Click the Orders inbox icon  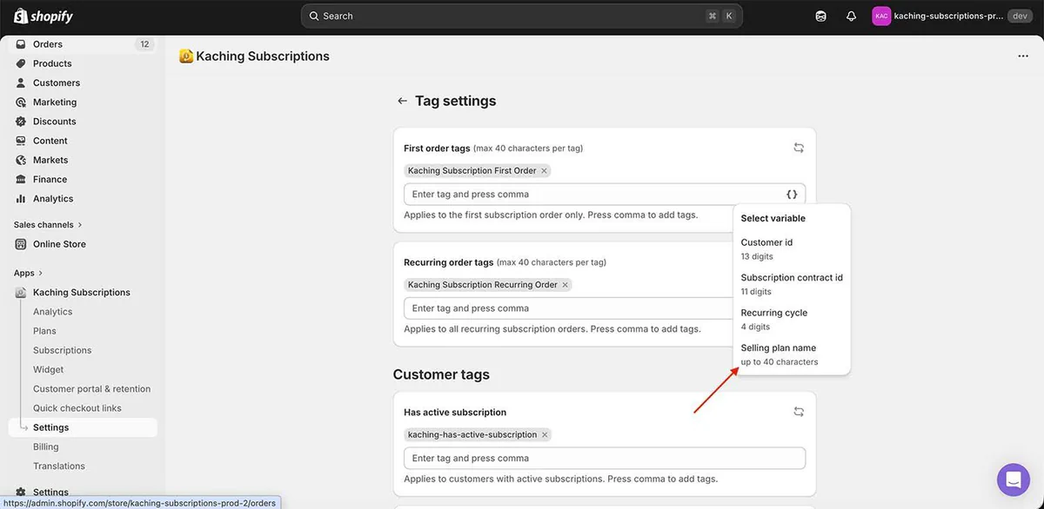point(21,44)
